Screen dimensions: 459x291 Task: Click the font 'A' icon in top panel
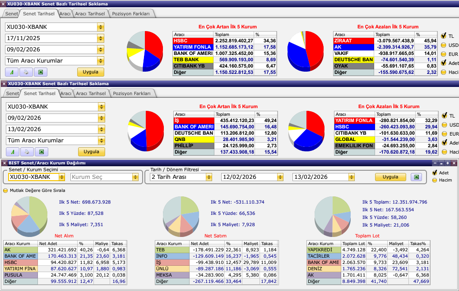12,72
